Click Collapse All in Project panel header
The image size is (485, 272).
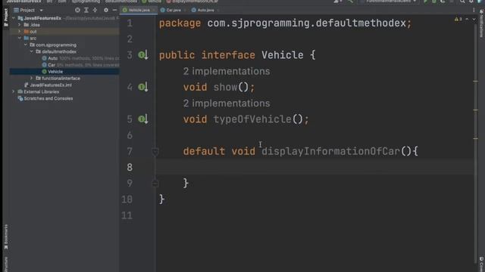click(95, 10)
